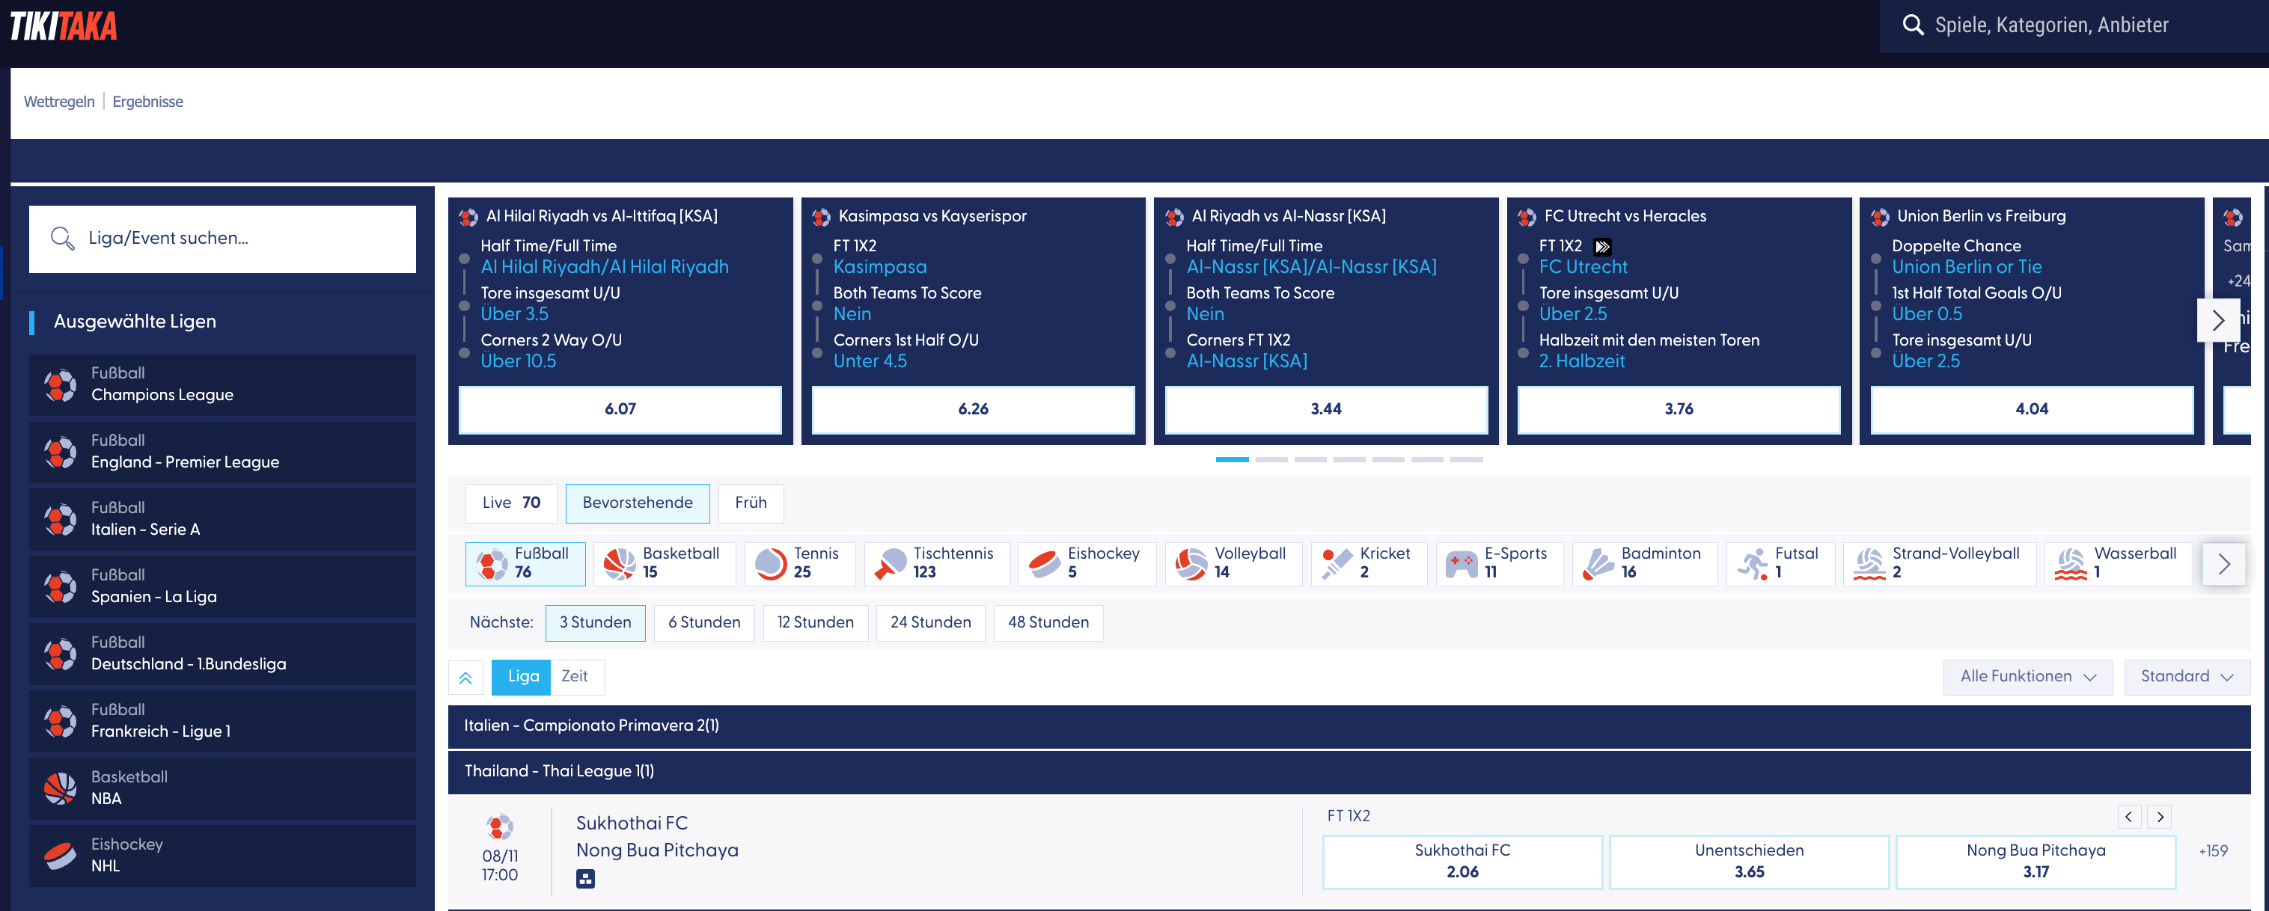The image size is (2269, 911).
Task: Click the search magnifier icon in header
Action: click(x=1912, y=25)
